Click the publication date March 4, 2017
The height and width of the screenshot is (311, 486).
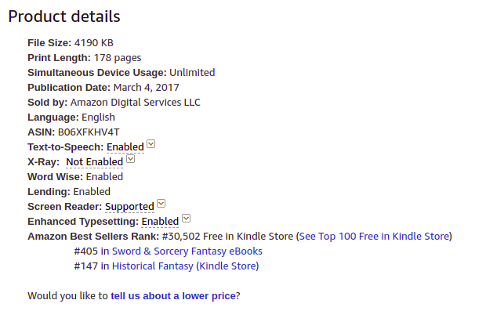tap(147, 88)
